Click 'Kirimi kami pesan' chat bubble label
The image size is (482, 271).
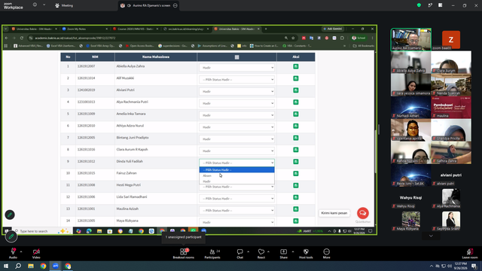coord(334,213)
